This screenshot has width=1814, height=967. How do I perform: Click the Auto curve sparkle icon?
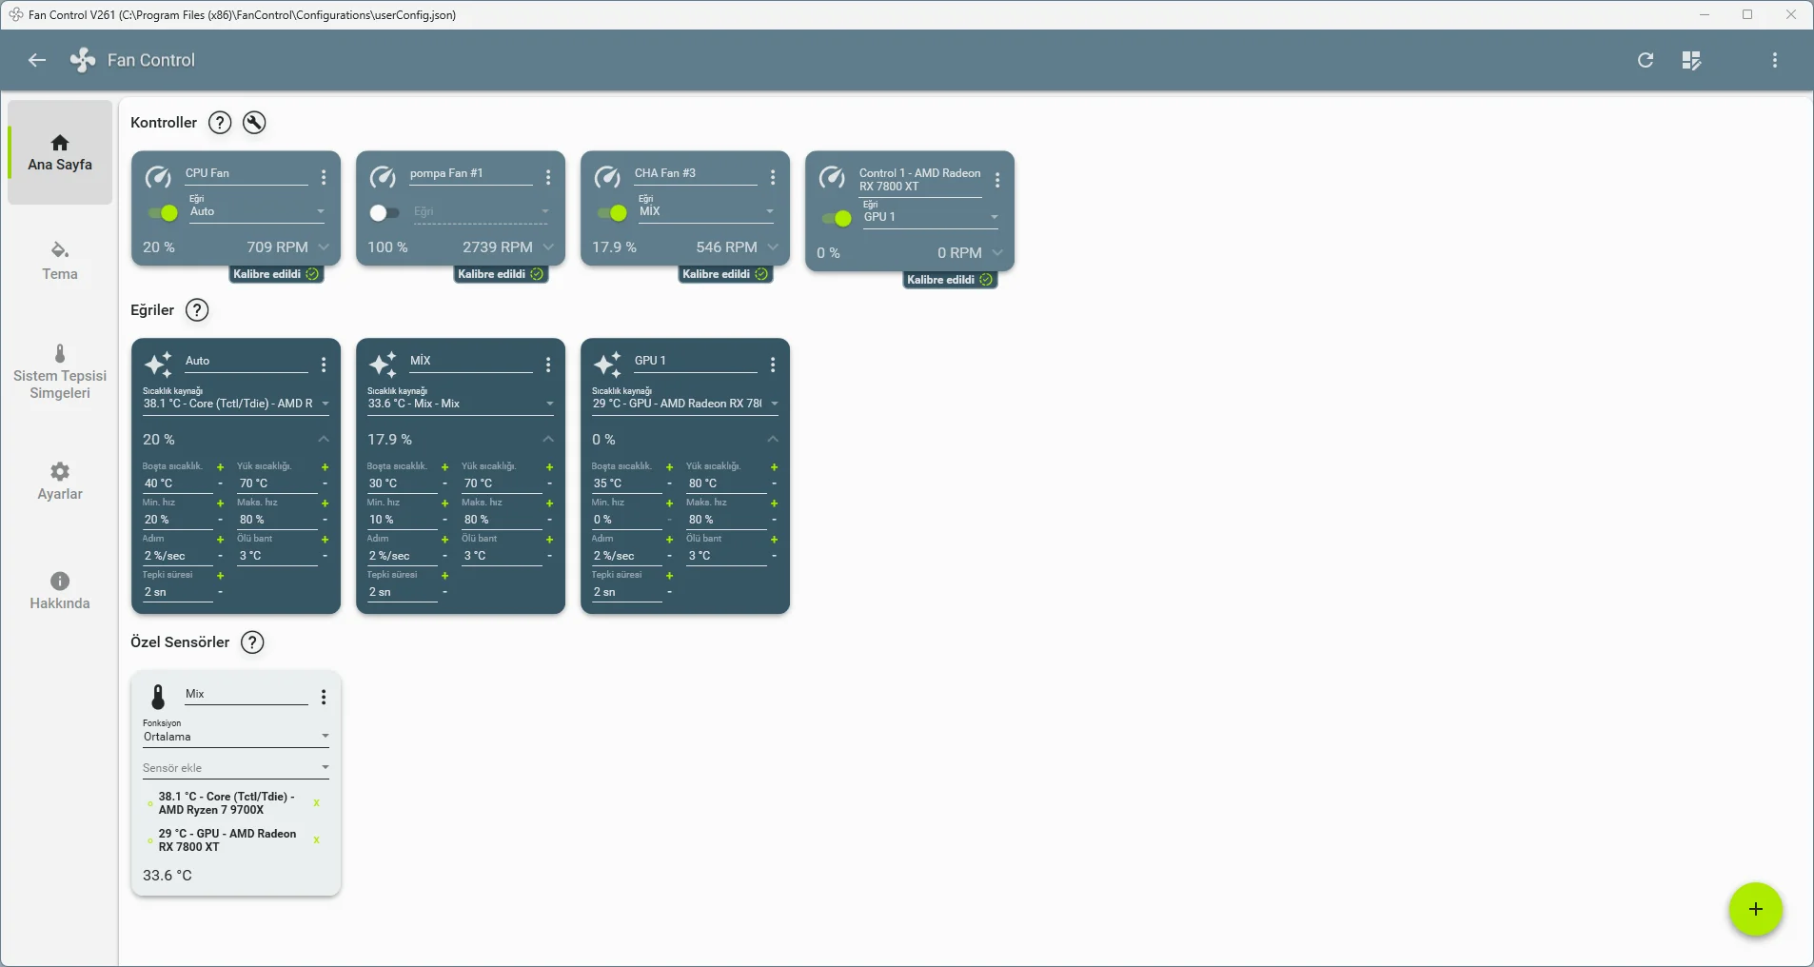(x=158, y=365)
